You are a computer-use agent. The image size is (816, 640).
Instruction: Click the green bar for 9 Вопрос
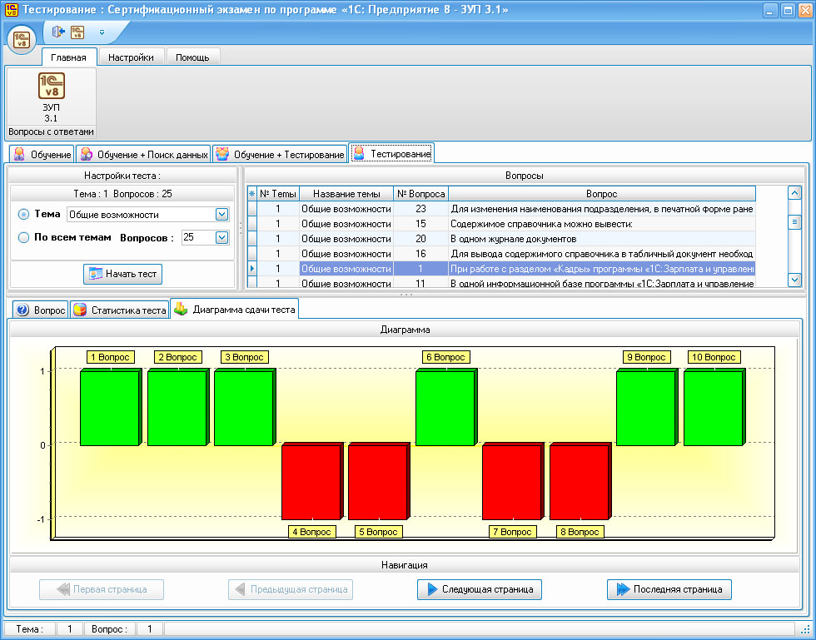point(647,408)
